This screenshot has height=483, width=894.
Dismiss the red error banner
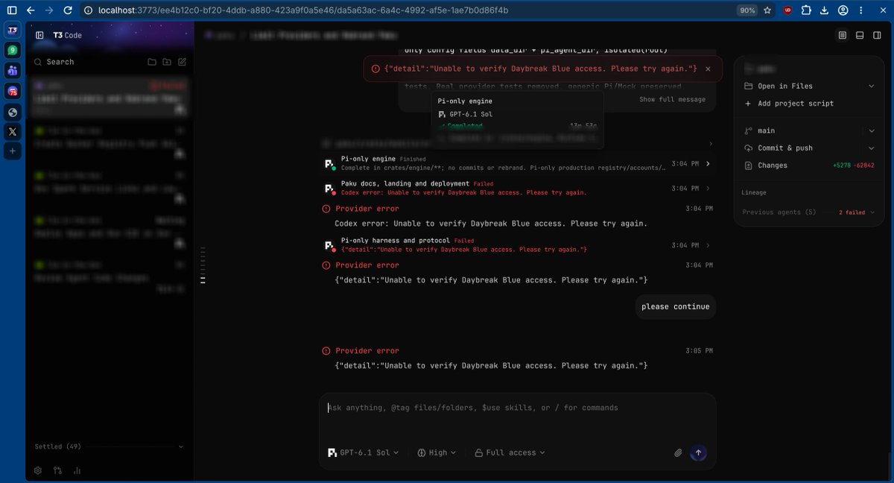pos(708,69)
